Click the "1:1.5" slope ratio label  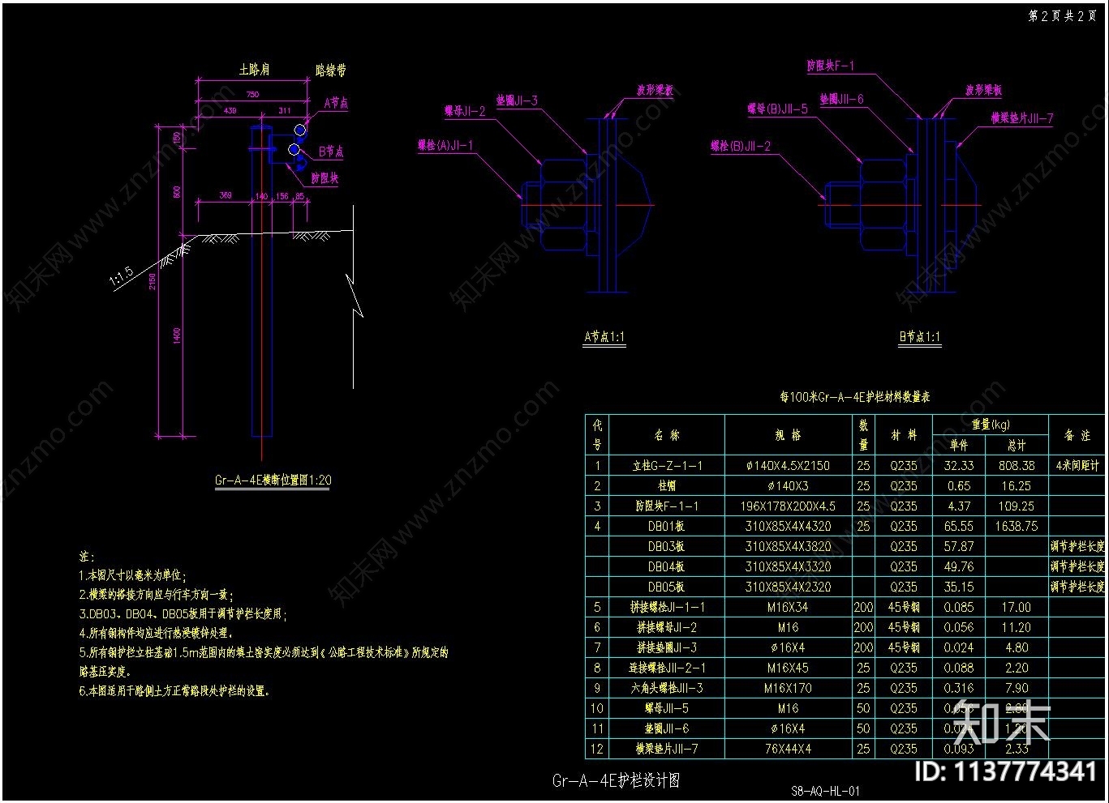(121, 278)
